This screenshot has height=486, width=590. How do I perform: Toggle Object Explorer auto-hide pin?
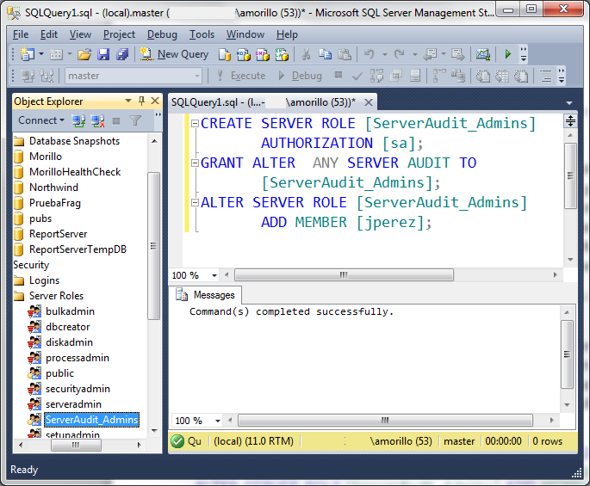(141, 101)
